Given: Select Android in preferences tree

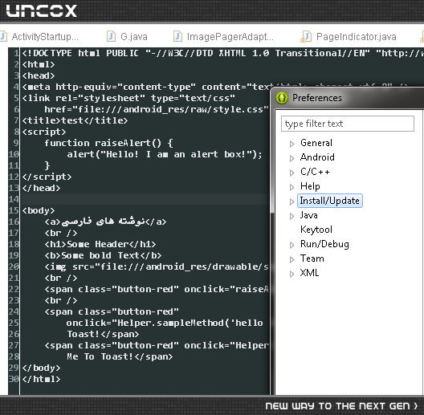Looking at the screenshot, I should [x=317, y=157].
